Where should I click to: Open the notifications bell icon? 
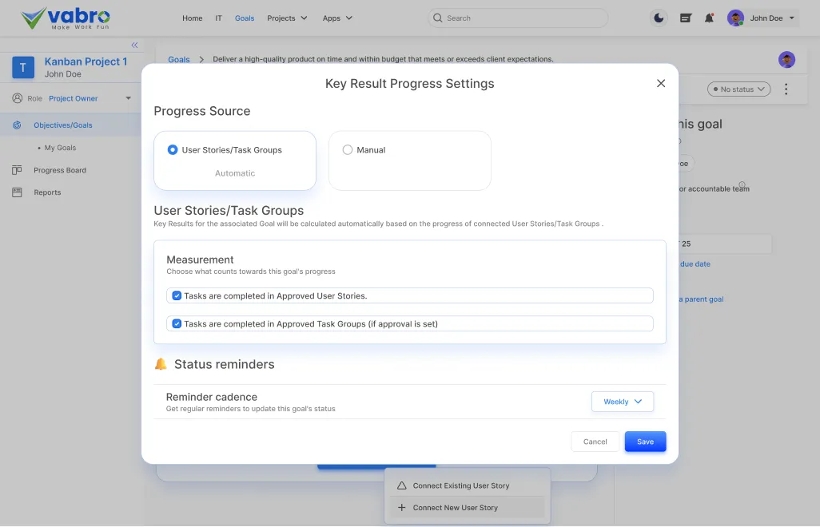709,18
